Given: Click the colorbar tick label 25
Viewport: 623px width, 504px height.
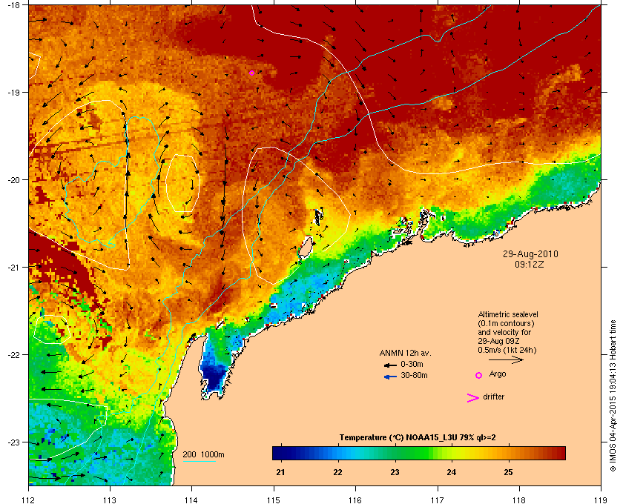Looking at the screenshot, I should [x=508, y=473].
